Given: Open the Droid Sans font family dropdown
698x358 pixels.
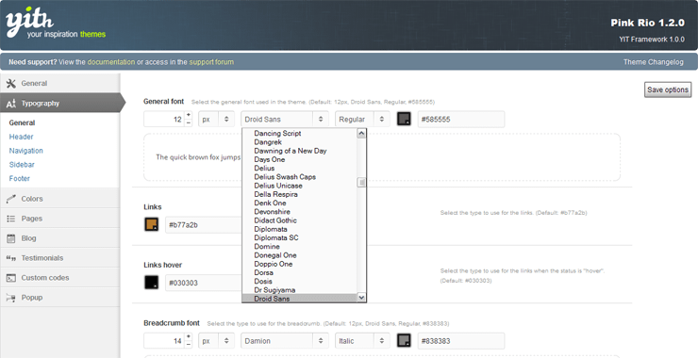Looking at the screenshot, I should [x=285, y=120].
